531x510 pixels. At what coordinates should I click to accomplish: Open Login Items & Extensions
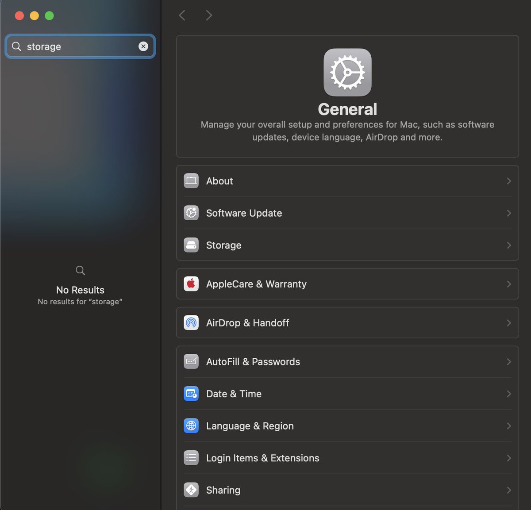pos(347,458)
